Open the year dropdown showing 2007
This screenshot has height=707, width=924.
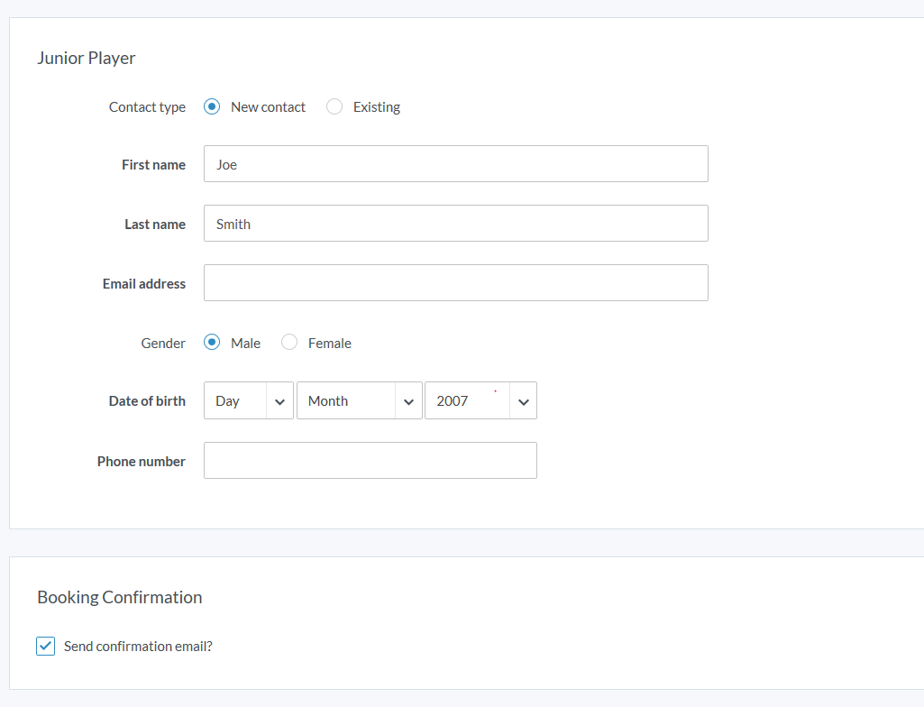click(x=480, y=401)
